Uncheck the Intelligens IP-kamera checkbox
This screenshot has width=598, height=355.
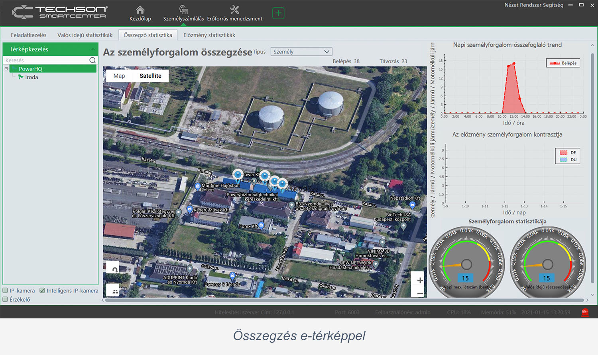[x=42, y=291]
